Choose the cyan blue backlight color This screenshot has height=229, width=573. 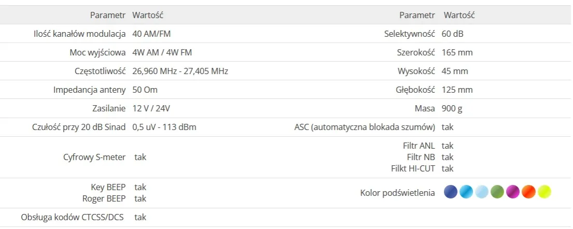coord(467,192)
